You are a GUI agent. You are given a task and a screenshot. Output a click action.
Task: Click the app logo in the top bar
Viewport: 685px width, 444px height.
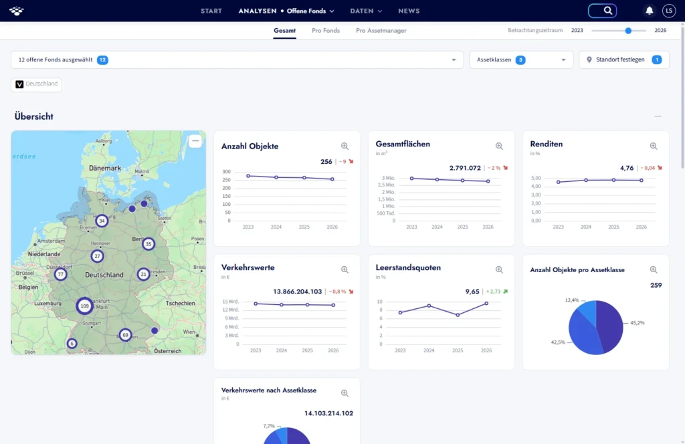click(x=17, y=11)
